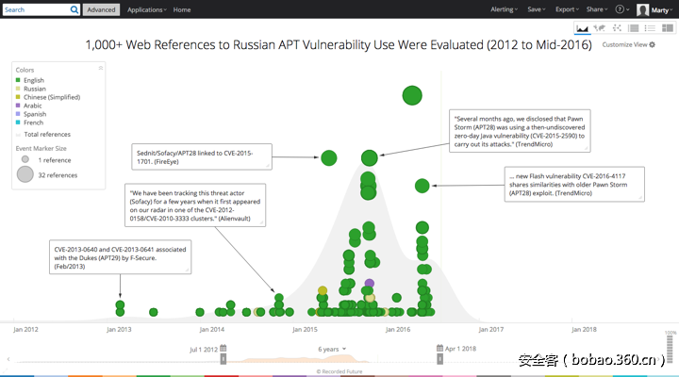Open the Export menu
Viewport: 679px width, 377px height.
568,9
